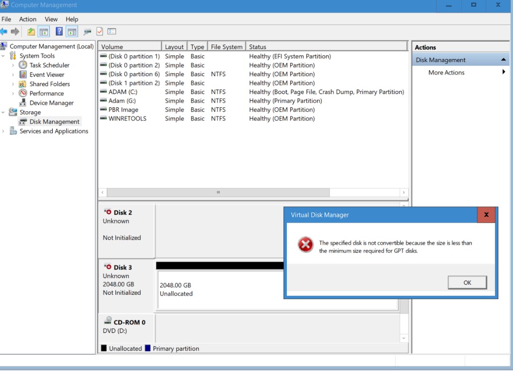This screenshot has width=513, height=371.
Task: Click the disk view scroll down arrow
Action: point(404,338)
